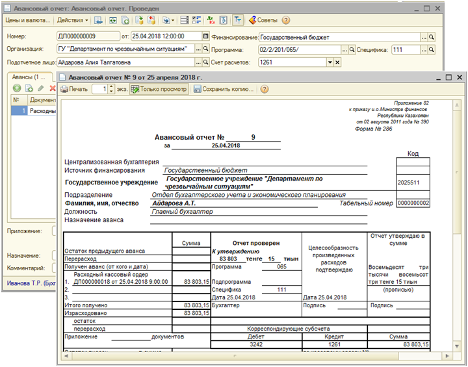Click Сохранить копию button
This screenshot has height=367, width=468.
222,89
